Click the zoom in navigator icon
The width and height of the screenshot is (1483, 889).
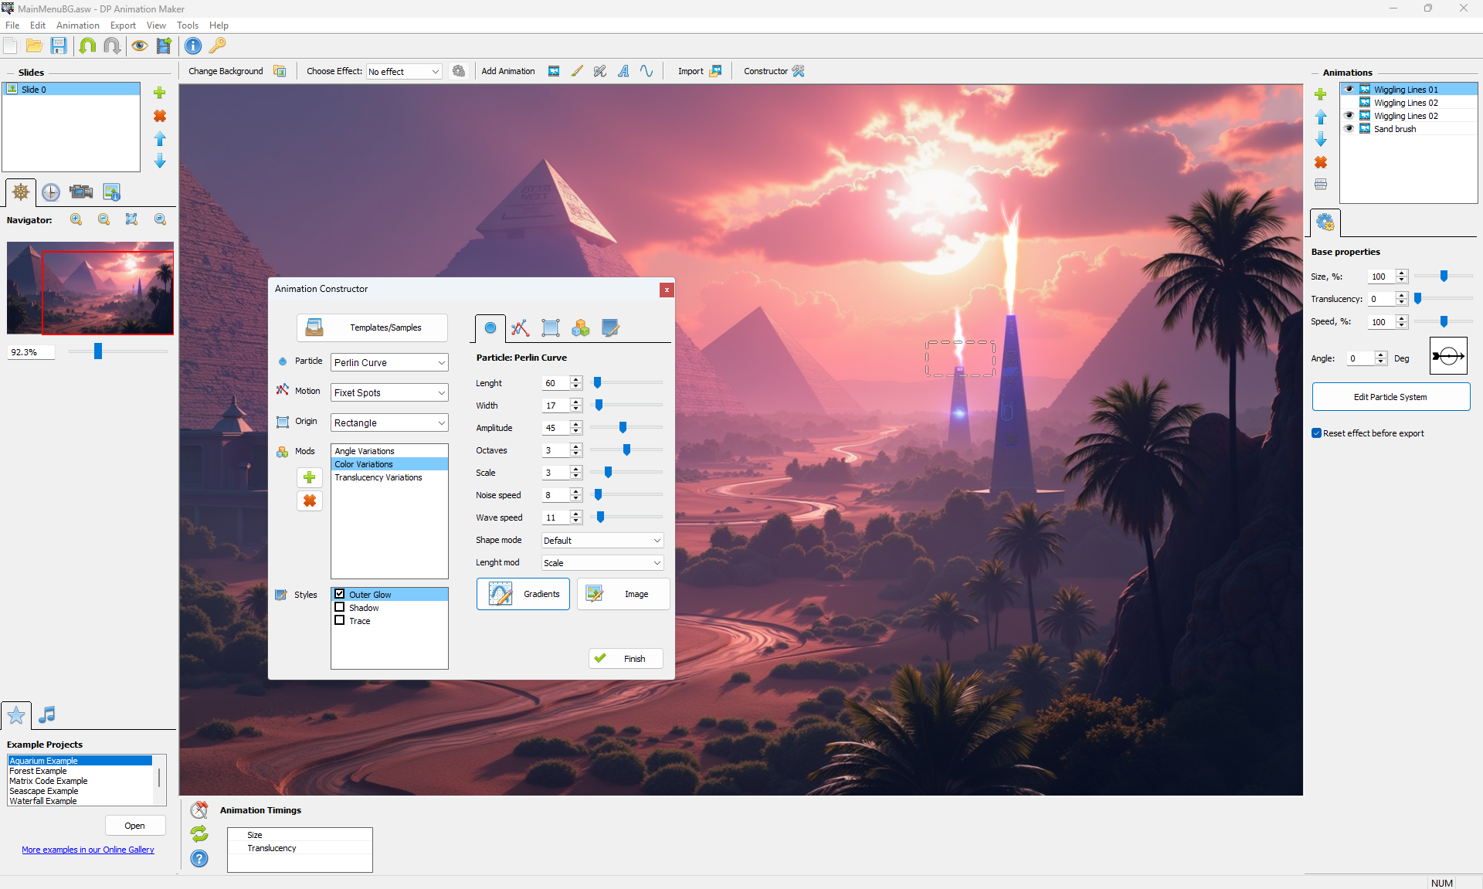pyautogui.click(x=76, y=220)
